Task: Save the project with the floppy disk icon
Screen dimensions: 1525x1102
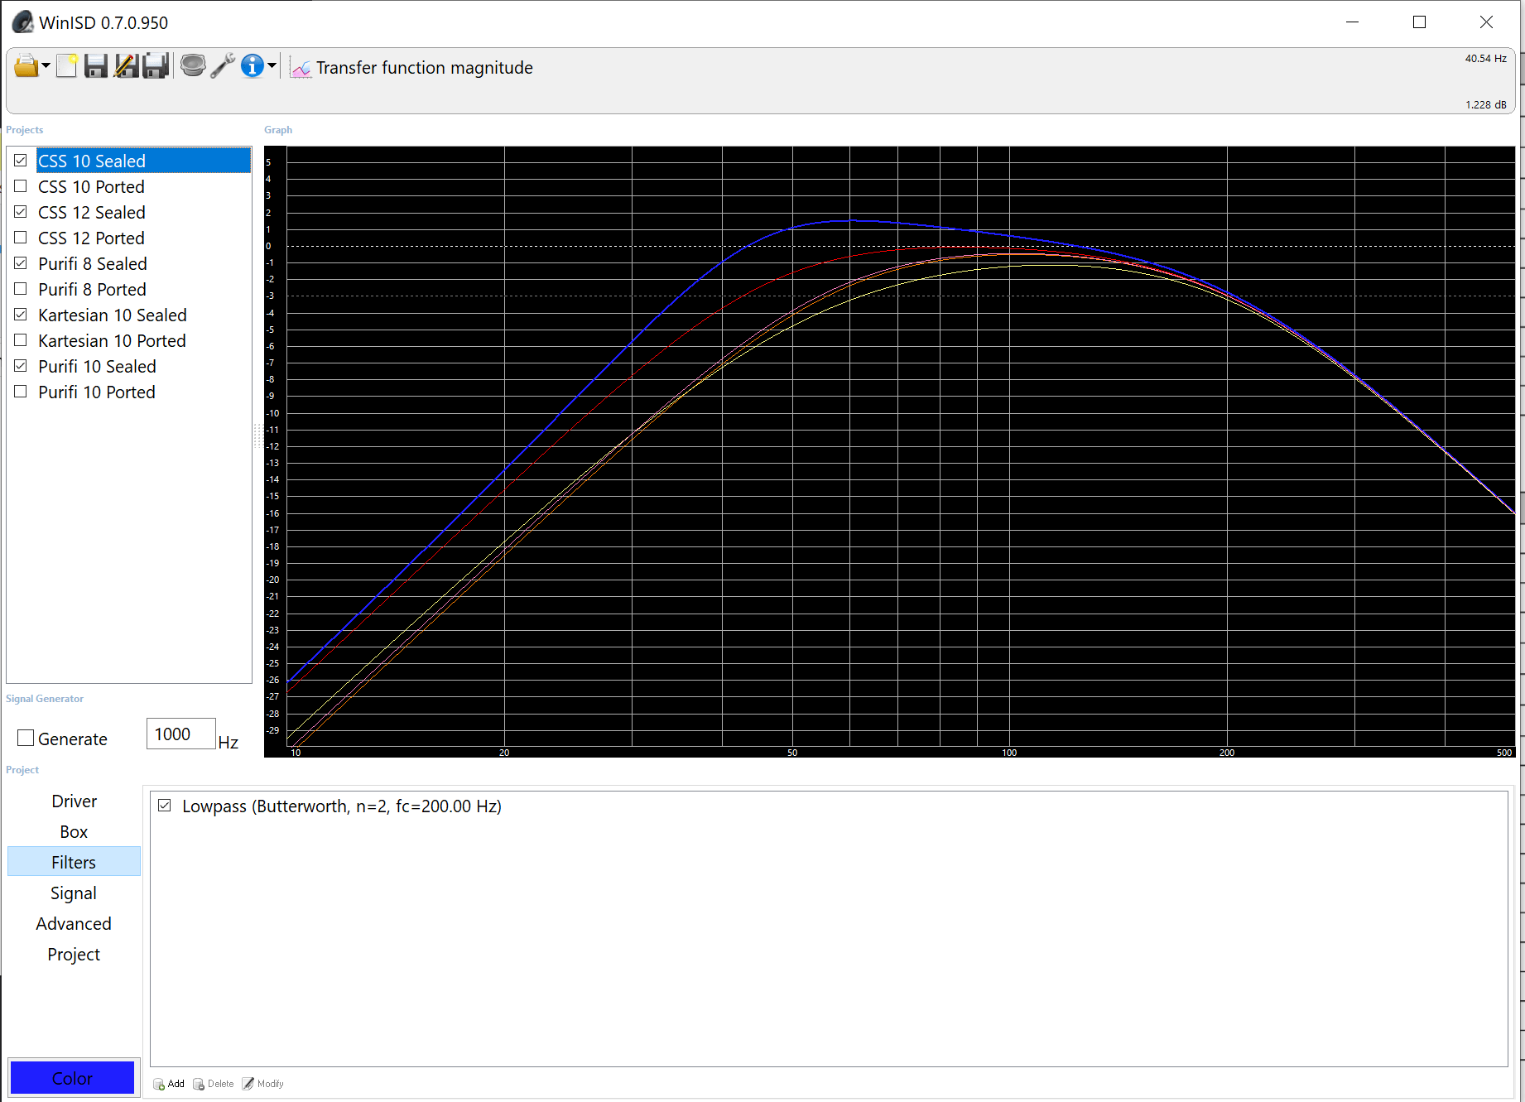Action: tap(97, 66)
